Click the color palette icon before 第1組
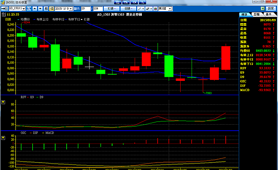Viewport: 278px width, 170px height. [155, 9]
